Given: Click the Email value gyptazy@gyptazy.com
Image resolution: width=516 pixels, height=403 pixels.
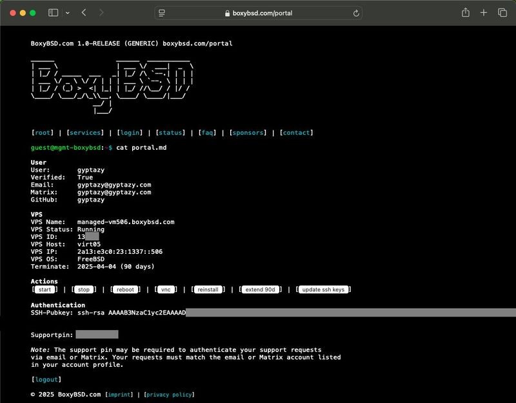Looking at the screenshot, I should click(x=114, y=185).
